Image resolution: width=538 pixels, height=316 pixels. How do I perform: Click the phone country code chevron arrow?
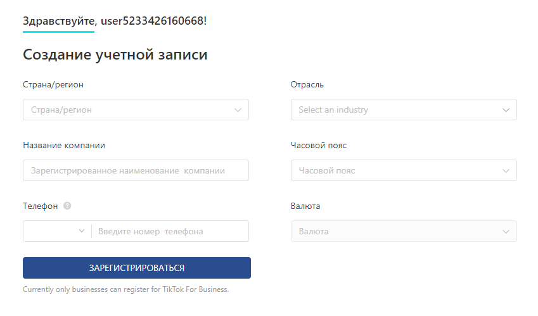tap(82, 231)
